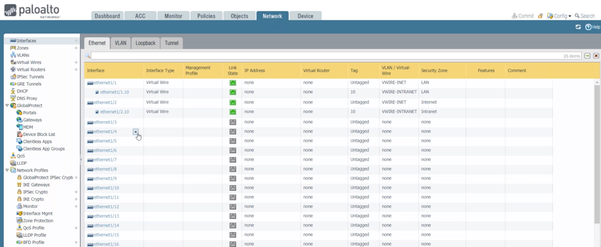The width and height of the screenshot is (601, 247).
Task: Click the Commit button
Action: 523,16
